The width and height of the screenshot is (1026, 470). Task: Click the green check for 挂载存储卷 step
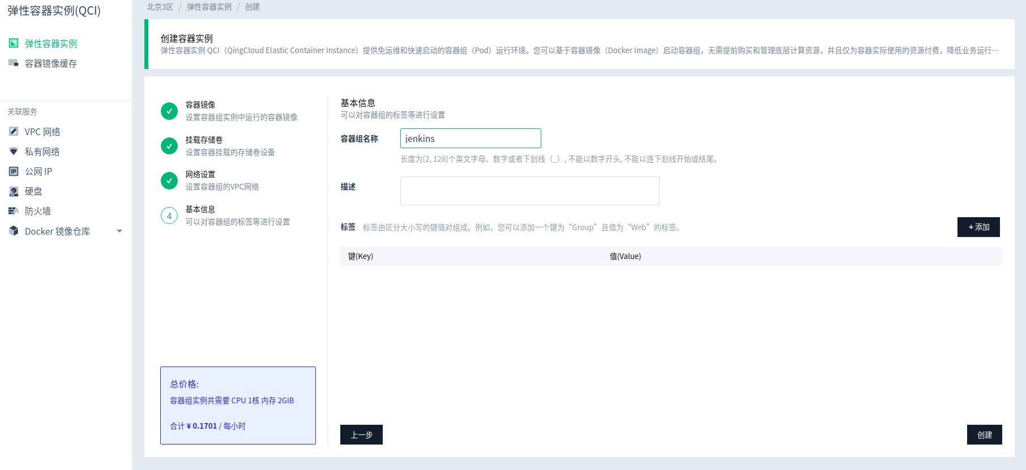click(169, 146)
